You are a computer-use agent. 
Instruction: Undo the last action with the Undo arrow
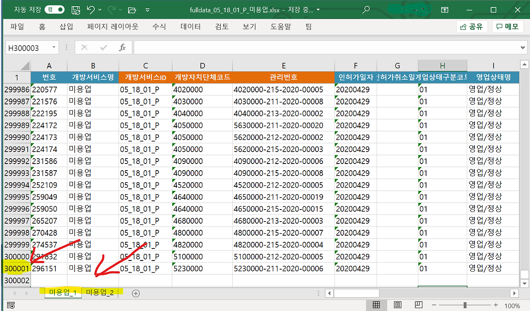91,10
